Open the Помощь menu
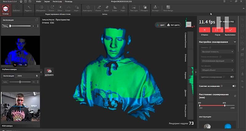The image size is (246, 131). 69,2
